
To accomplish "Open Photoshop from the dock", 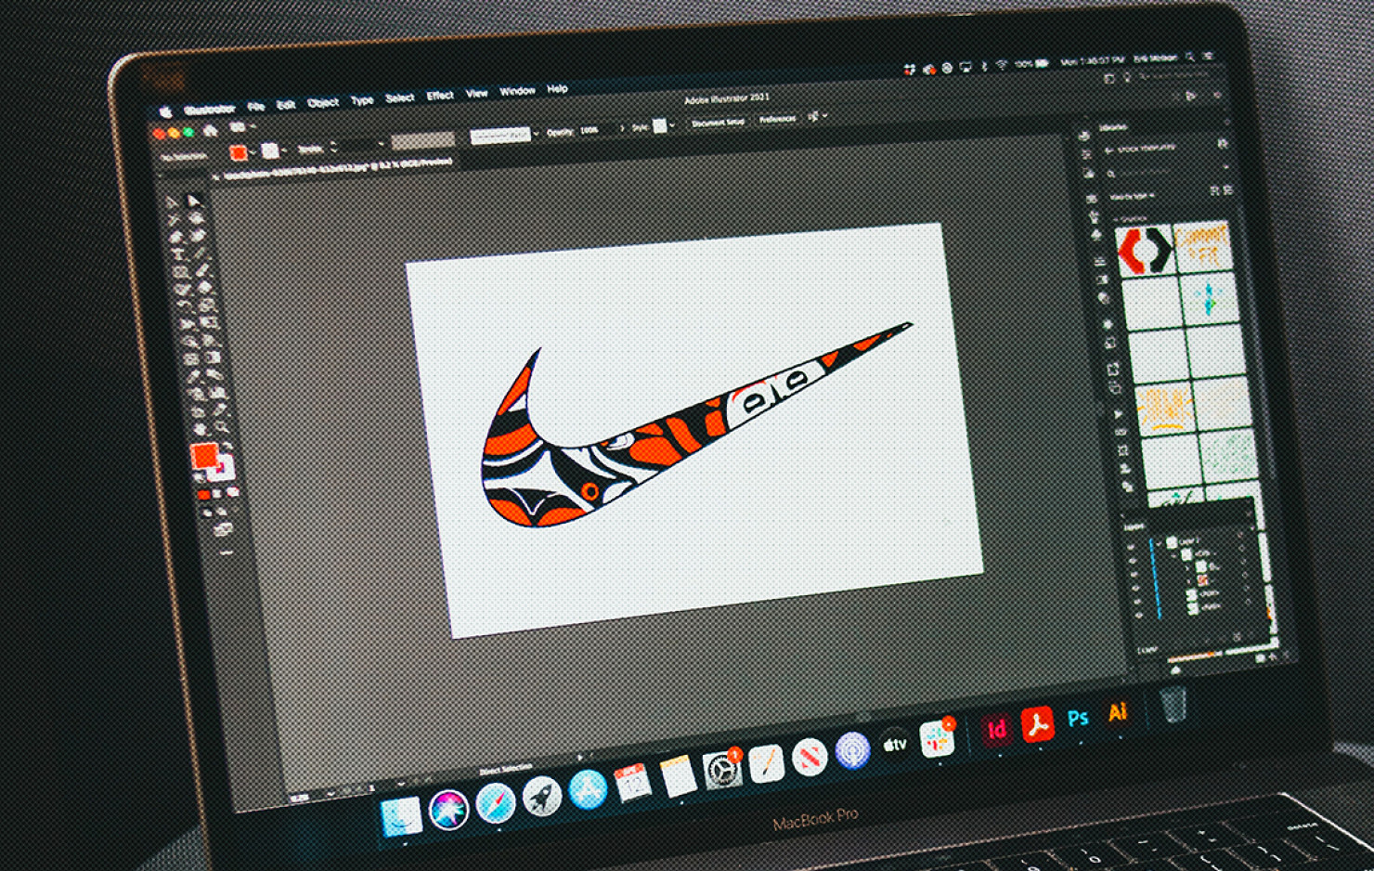I will (x=1077, y=719).
